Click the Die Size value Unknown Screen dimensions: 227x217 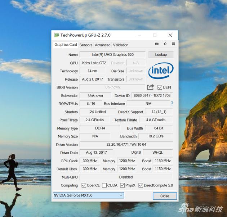coord(136,71)
